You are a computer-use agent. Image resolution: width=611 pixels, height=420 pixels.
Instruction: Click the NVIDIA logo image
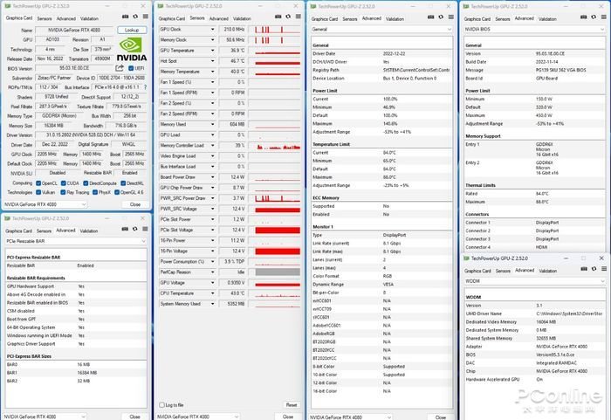pyautogui.click(x=132, y=50)
